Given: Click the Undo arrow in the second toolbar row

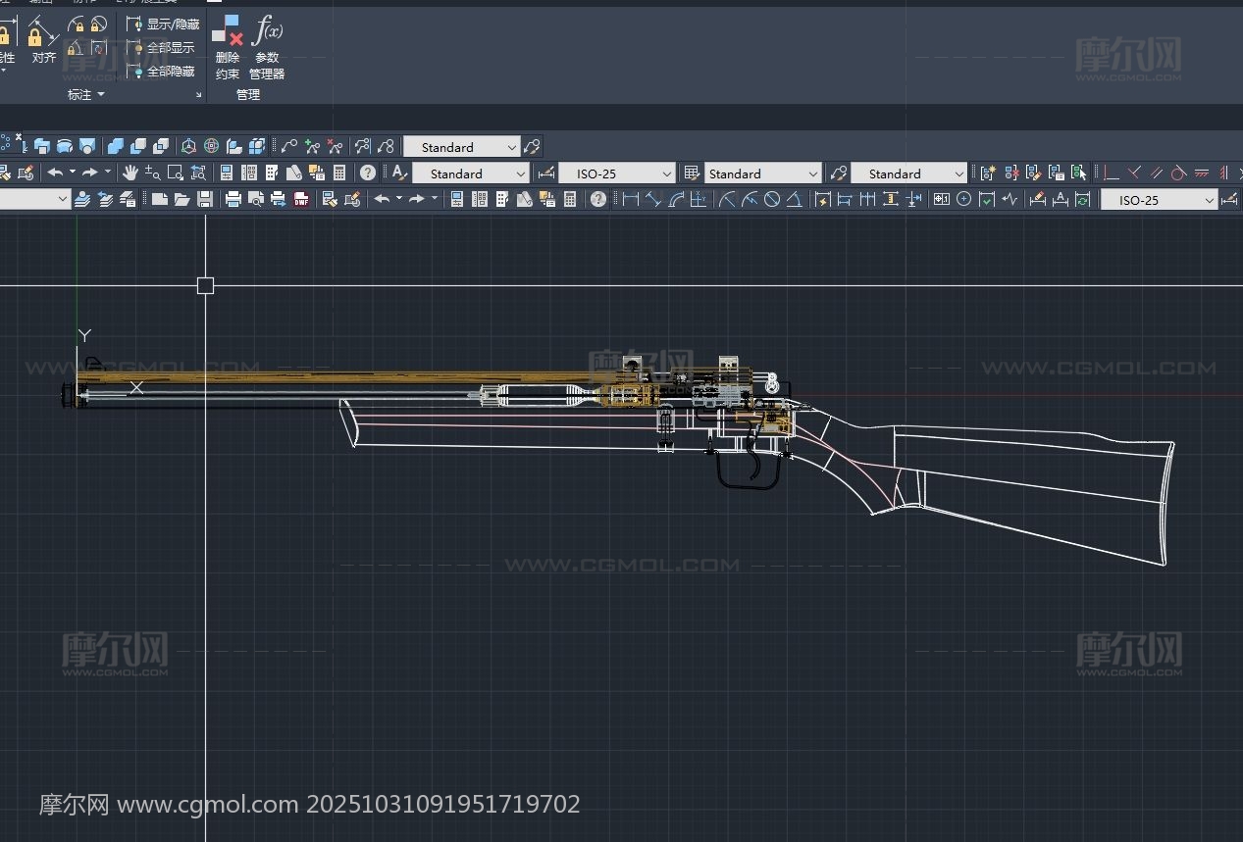Looking at the screenshot, I should (56, 173).
